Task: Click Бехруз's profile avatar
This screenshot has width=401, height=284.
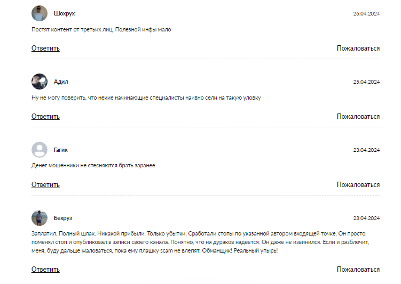Action: (40, 218)
